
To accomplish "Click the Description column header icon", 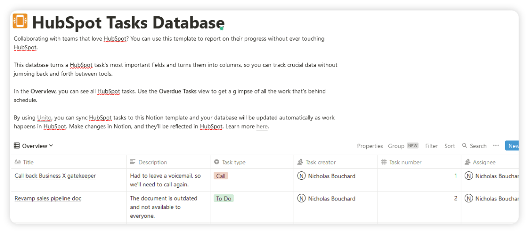I will (x=133, y=162).
